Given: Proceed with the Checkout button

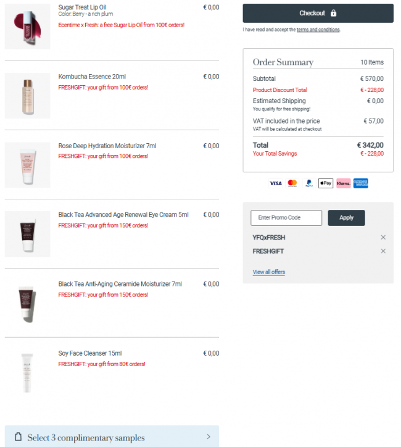Looking at the screenshot, I should coord(318,13).
